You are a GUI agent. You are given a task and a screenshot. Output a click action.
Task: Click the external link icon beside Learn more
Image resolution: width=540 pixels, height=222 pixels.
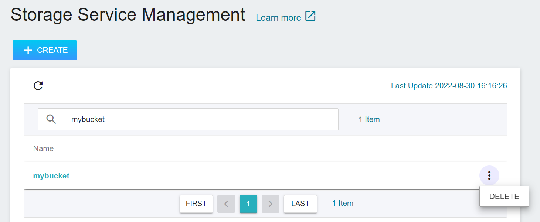pyautogui.click(x=310, y=16)
